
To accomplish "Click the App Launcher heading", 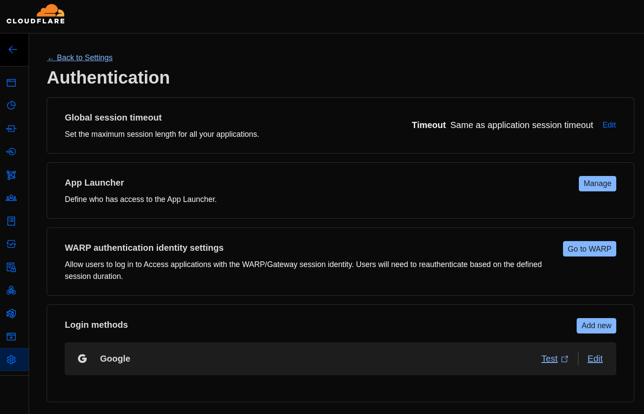I will pyautogui.click(x=94, y=183).
